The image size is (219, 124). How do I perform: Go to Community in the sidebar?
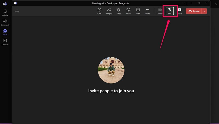point(5,22)
